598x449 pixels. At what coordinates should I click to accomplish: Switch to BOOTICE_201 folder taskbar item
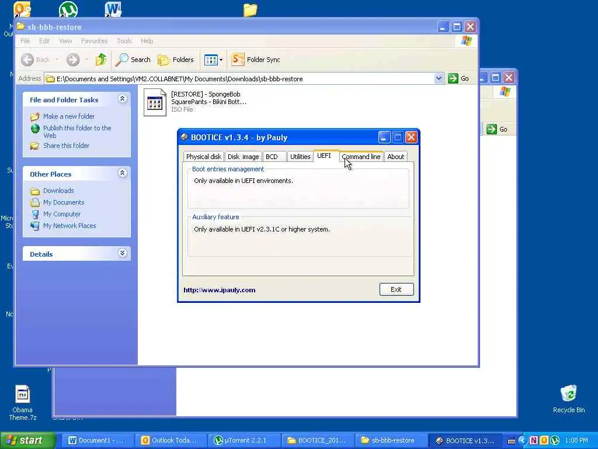tap(318, 440)
